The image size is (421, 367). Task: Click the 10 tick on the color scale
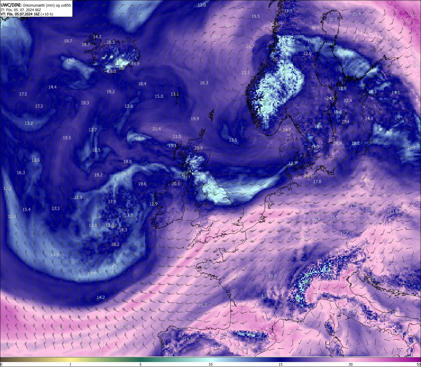[x=210, y=364]
